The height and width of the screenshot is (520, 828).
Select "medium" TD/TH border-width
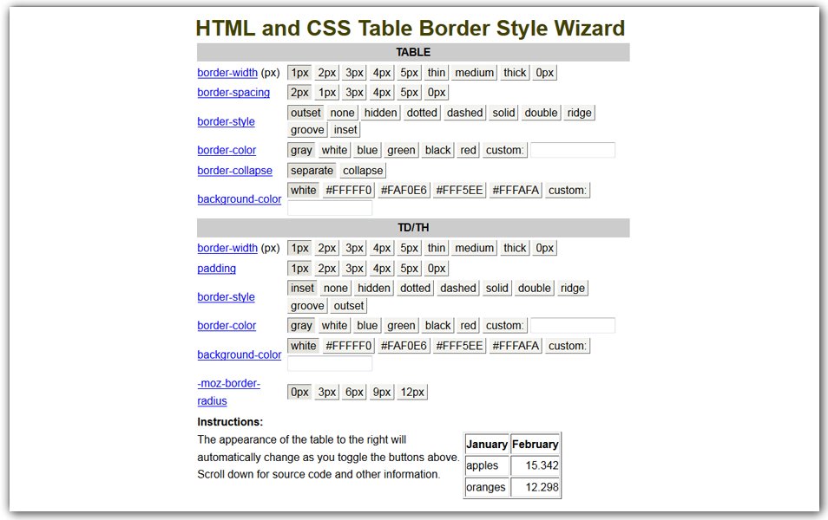tap(474, 247)
